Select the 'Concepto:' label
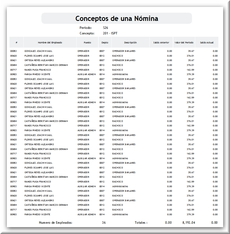 87,33
